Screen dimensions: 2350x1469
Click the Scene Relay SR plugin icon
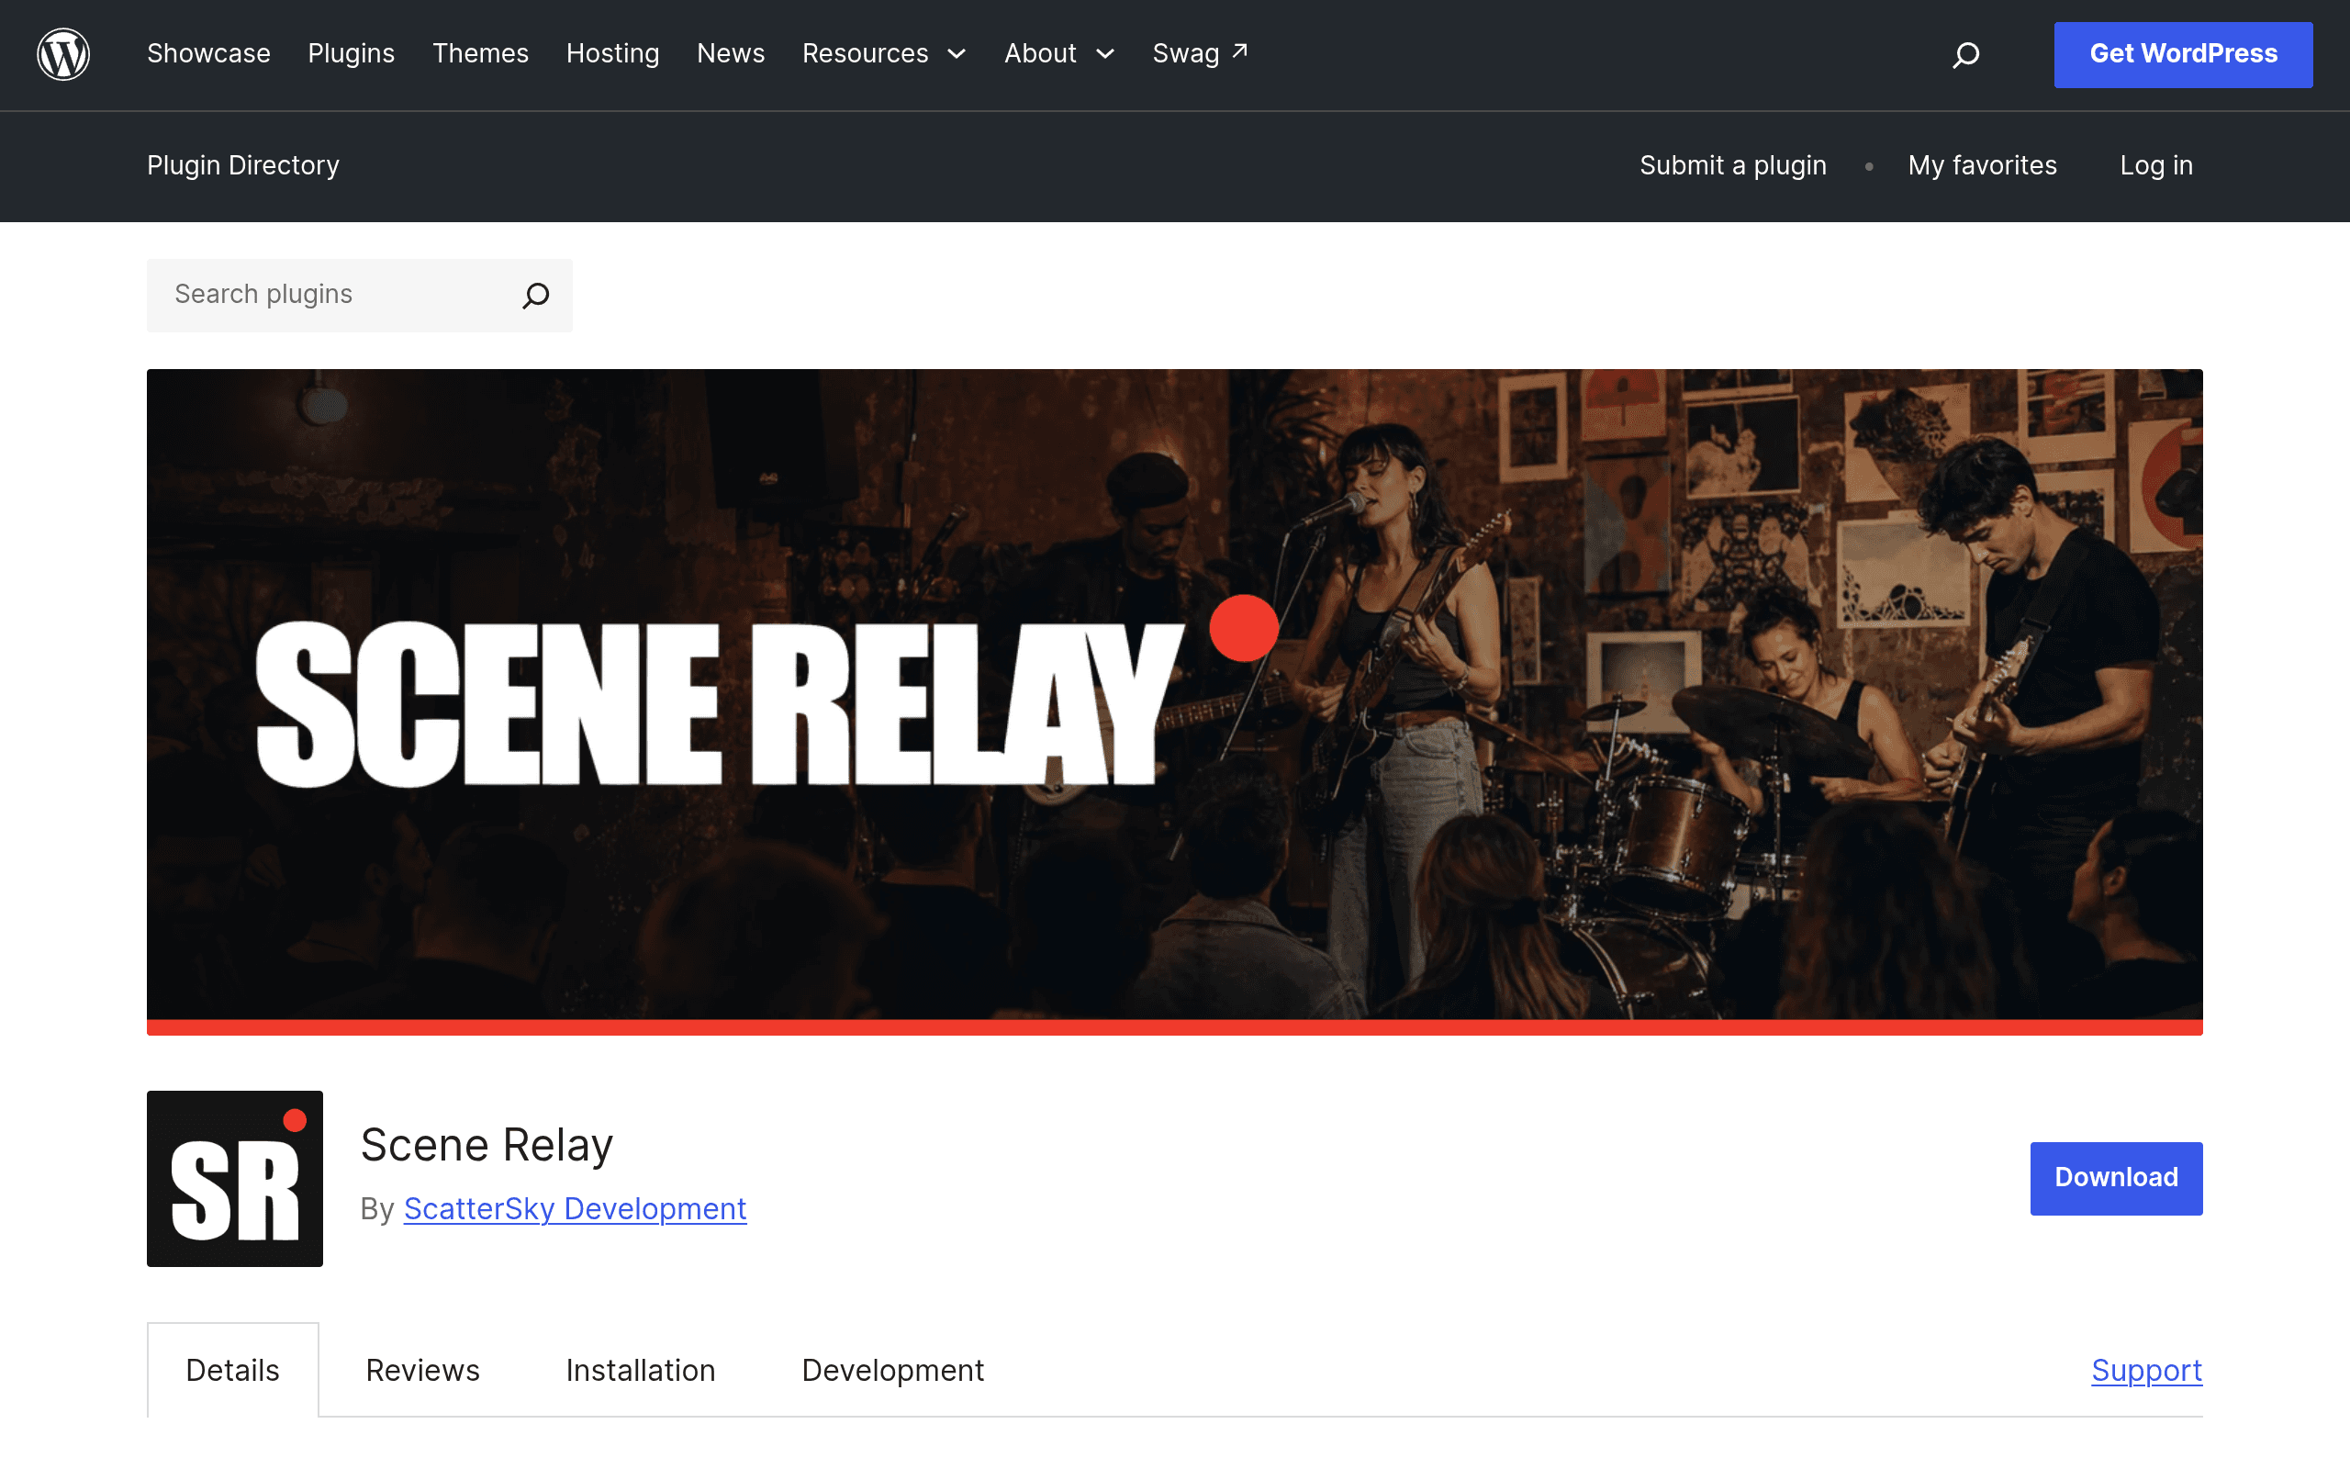pos(234,1178)
